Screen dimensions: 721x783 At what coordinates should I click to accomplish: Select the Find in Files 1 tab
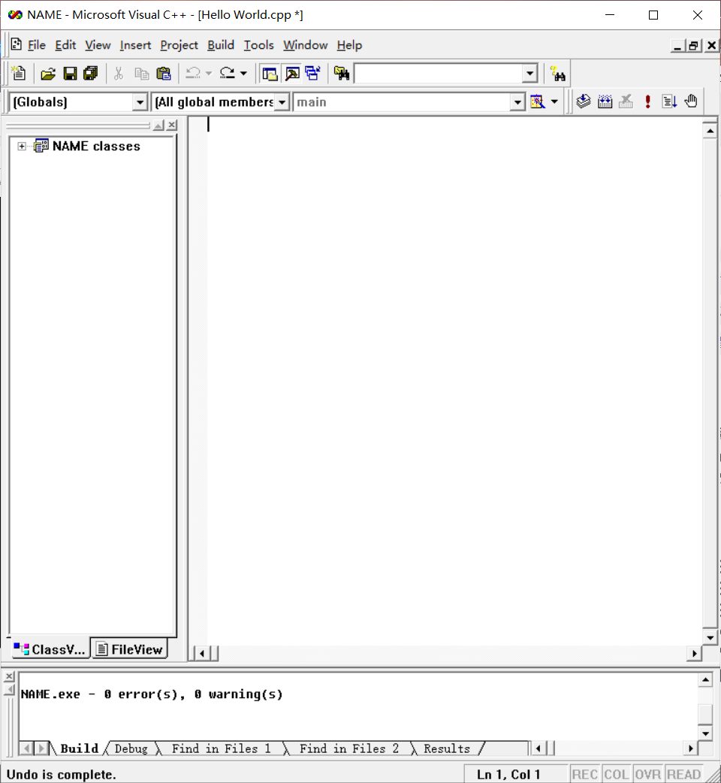point(221,748)
